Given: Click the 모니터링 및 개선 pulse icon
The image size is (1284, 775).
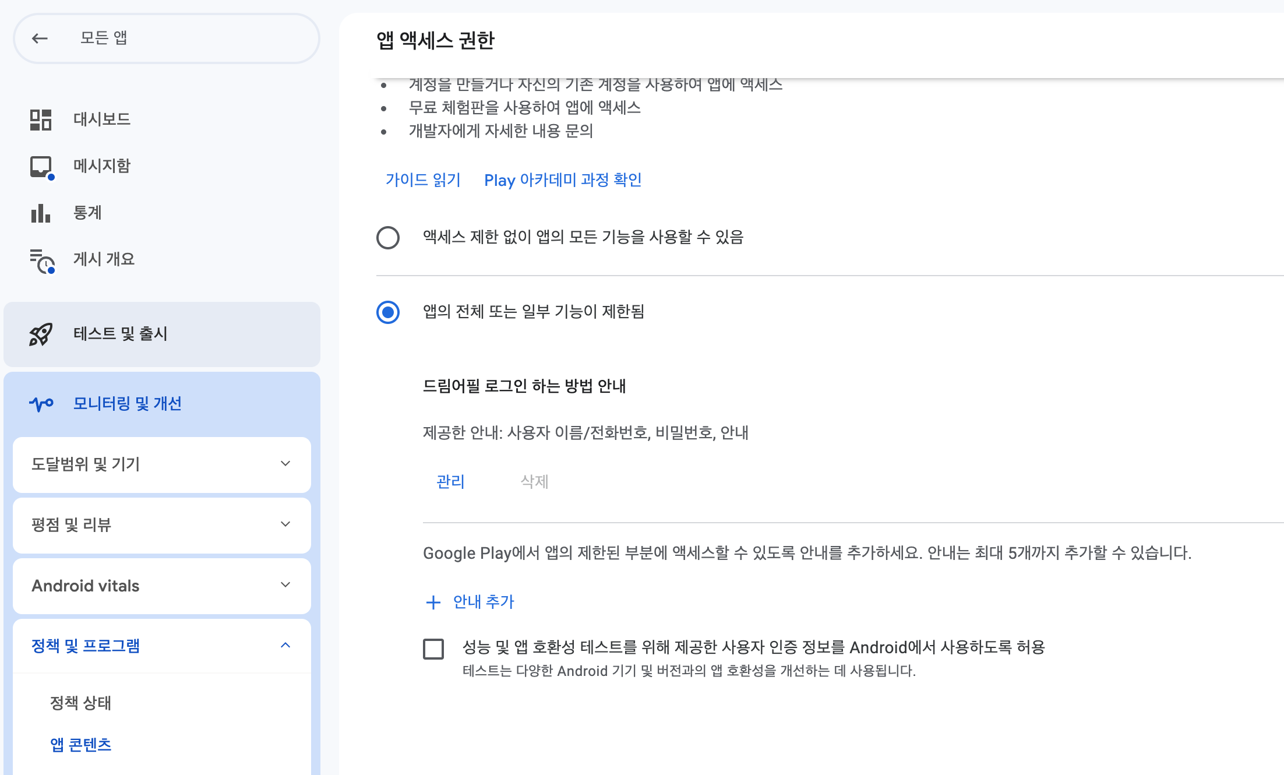Looking at the screenshot, I should 41,404.
